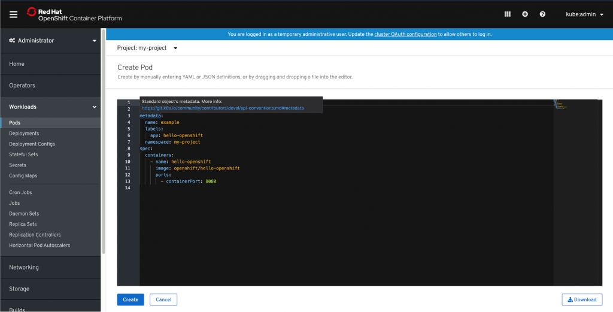The height and width of the screenshot is (312, 613).
Task: Open the help question mark menu
Action: pyautogui.click(x=542, y=14)
